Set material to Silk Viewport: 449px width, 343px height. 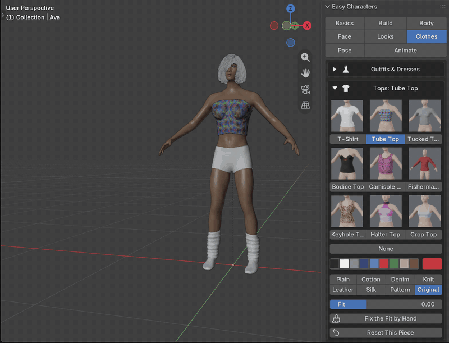(x=371, y=290)
